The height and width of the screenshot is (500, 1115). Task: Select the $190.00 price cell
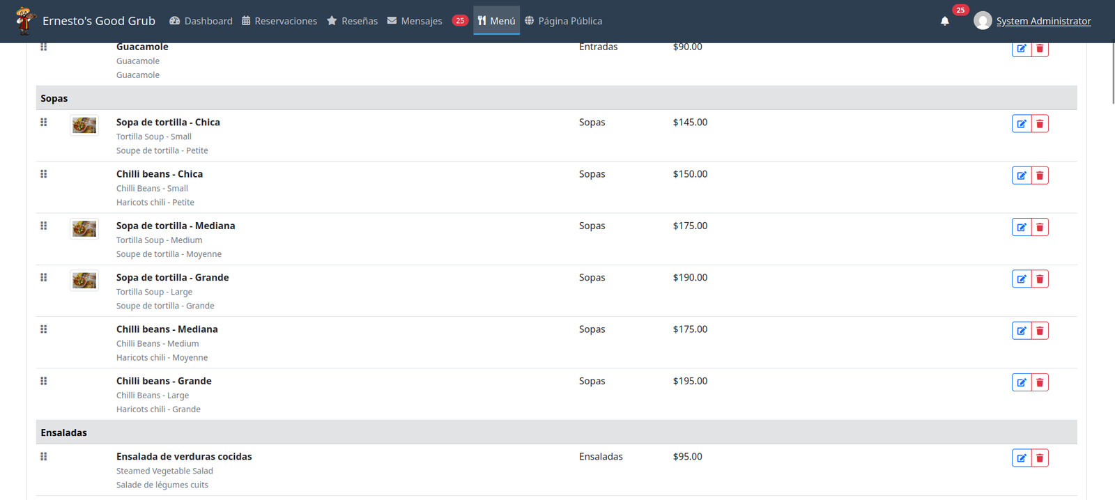[x=690, y=277]
